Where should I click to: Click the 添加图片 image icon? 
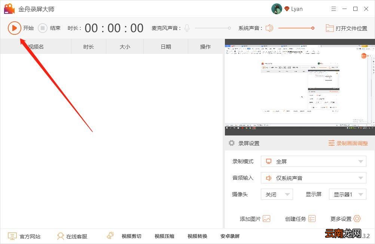coord(266,219)
